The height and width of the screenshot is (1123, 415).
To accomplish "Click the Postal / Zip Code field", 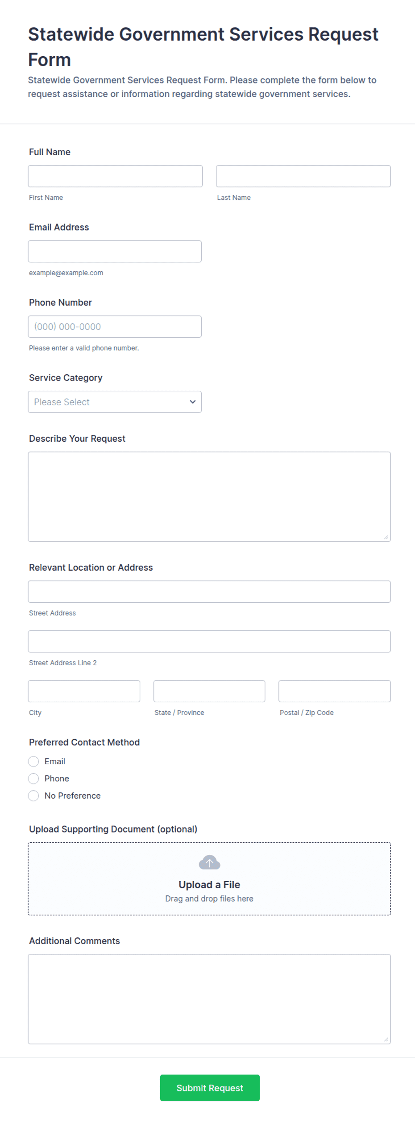I will [335, 691].
